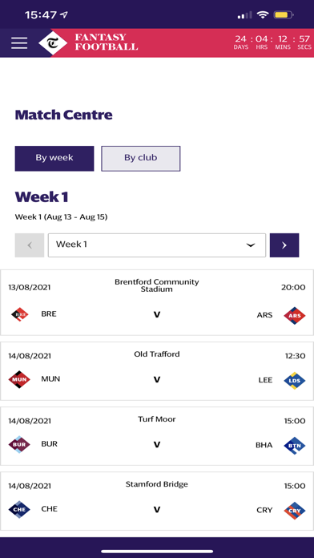The image size is (314, 558).
Task: Tap the Leeds LDS club badge
Action: [x=295, y=381]
